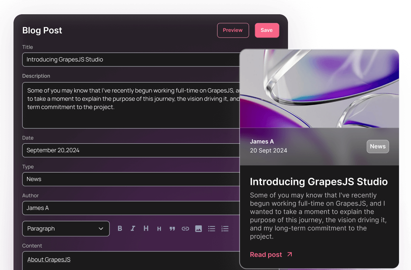Viewport: 411px width, 270px height.
Task: Open the Paragraph style dropdown
Action: tap(66, 229)
